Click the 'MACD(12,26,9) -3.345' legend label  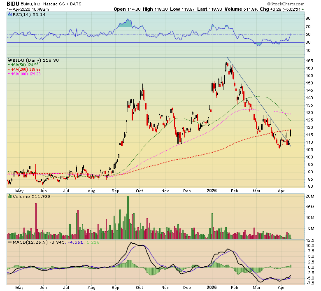click(x=39, y=242)
